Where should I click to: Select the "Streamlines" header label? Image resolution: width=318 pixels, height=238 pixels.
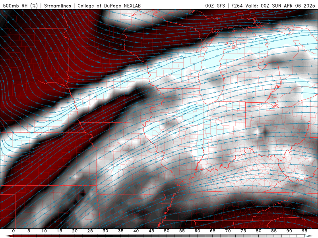[x=58, y=6]
